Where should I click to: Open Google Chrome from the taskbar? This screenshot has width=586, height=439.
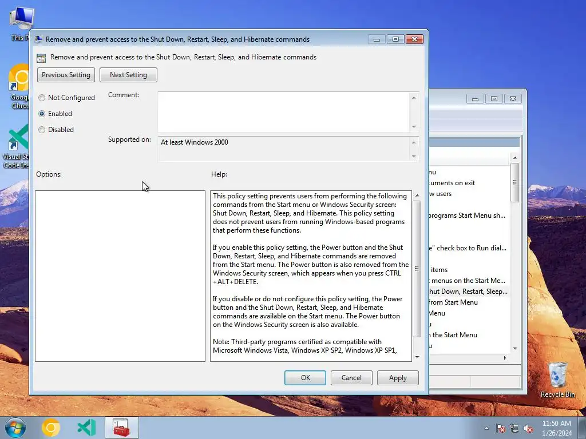coord(51,428)
